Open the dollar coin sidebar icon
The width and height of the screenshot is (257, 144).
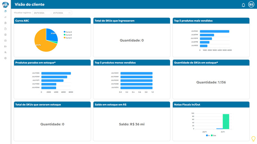coord(5,35)
